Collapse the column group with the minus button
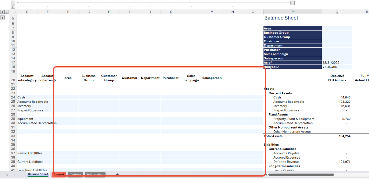This screenshot has height=179, width=369. pos(293,3)
